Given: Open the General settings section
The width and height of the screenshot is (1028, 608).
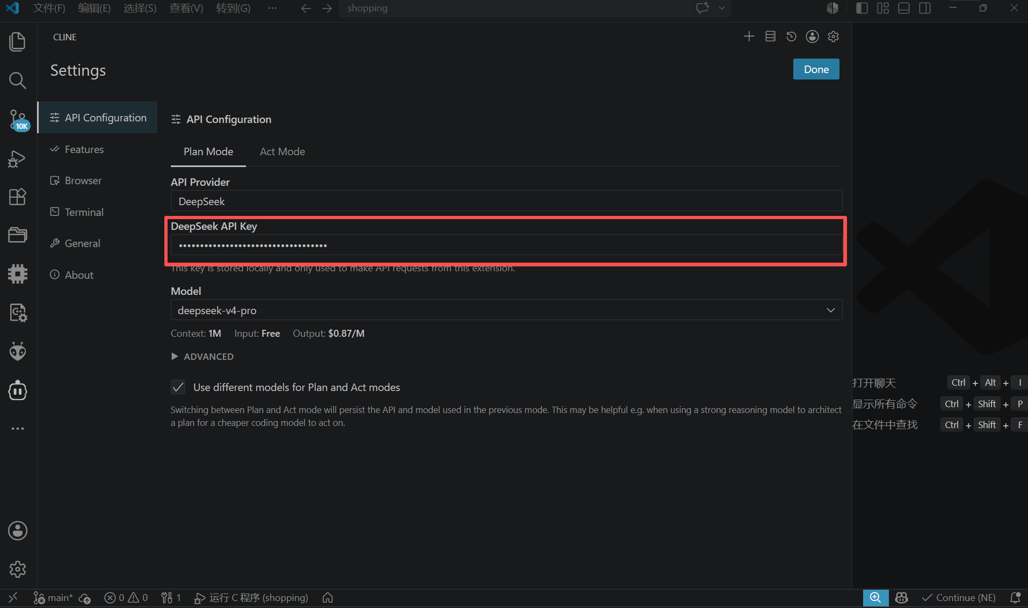Looking at the screenshot, I should 97,243.
